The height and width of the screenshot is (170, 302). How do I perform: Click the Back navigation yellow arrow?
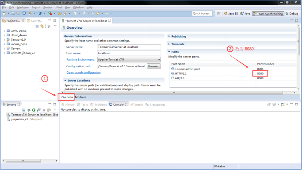pos(98,13)
